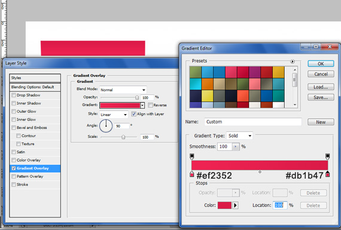Open the color stop arrow menu

click(x=235, y=206)
